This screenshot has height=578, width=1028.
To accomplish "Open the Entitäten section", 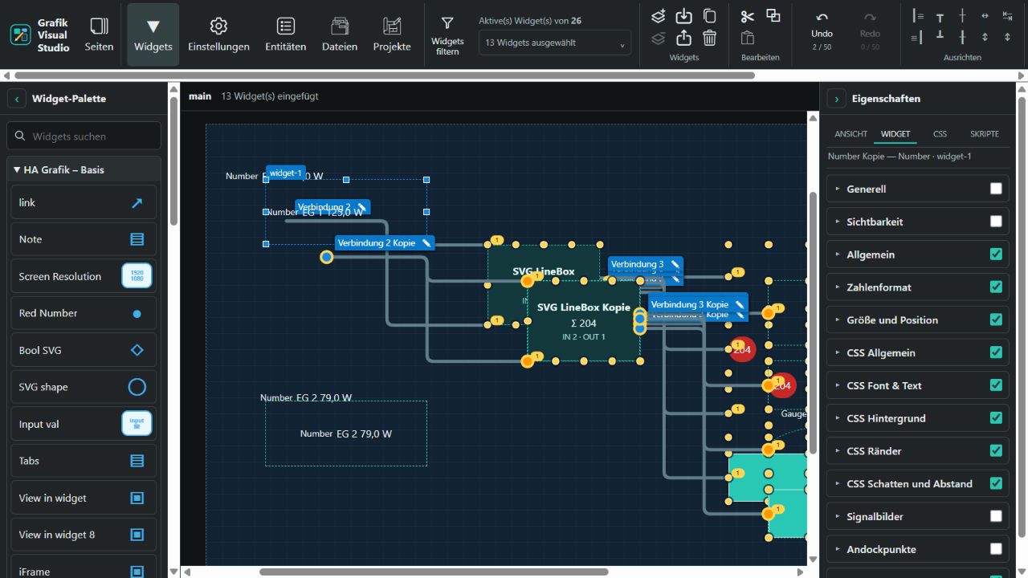I will click(x=286, y=35).
